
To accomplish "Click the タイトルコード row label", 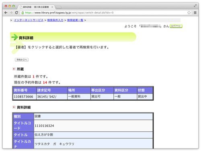I will coord(23,126).
